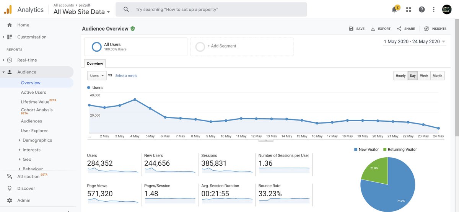459x212 pixels.
Task: Select the Sessions 385,831 card
Action: point(226,164)
